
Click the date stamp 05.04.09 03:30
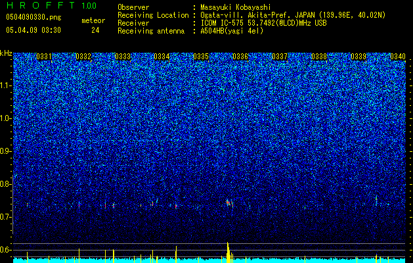point(33,30)
